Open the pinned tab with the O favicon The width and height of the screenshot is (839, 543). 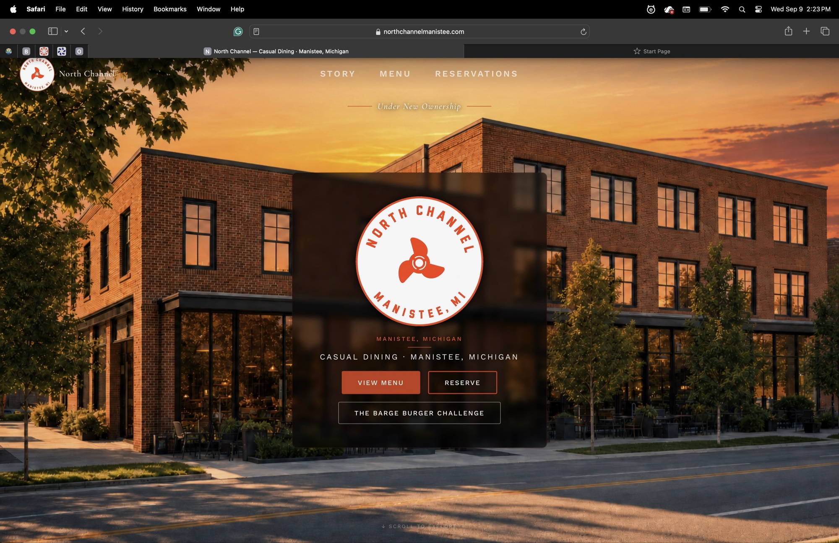tap(79, 51)
